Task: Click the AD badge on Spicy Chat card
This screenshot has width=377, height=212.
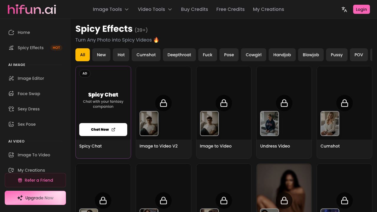Action: [x=85, y=73]
